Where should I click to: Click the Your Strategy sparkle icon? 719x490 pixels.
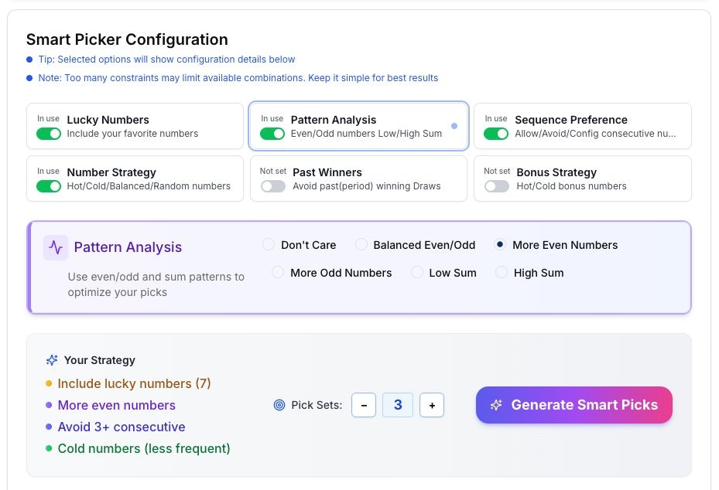click(52, 360)
